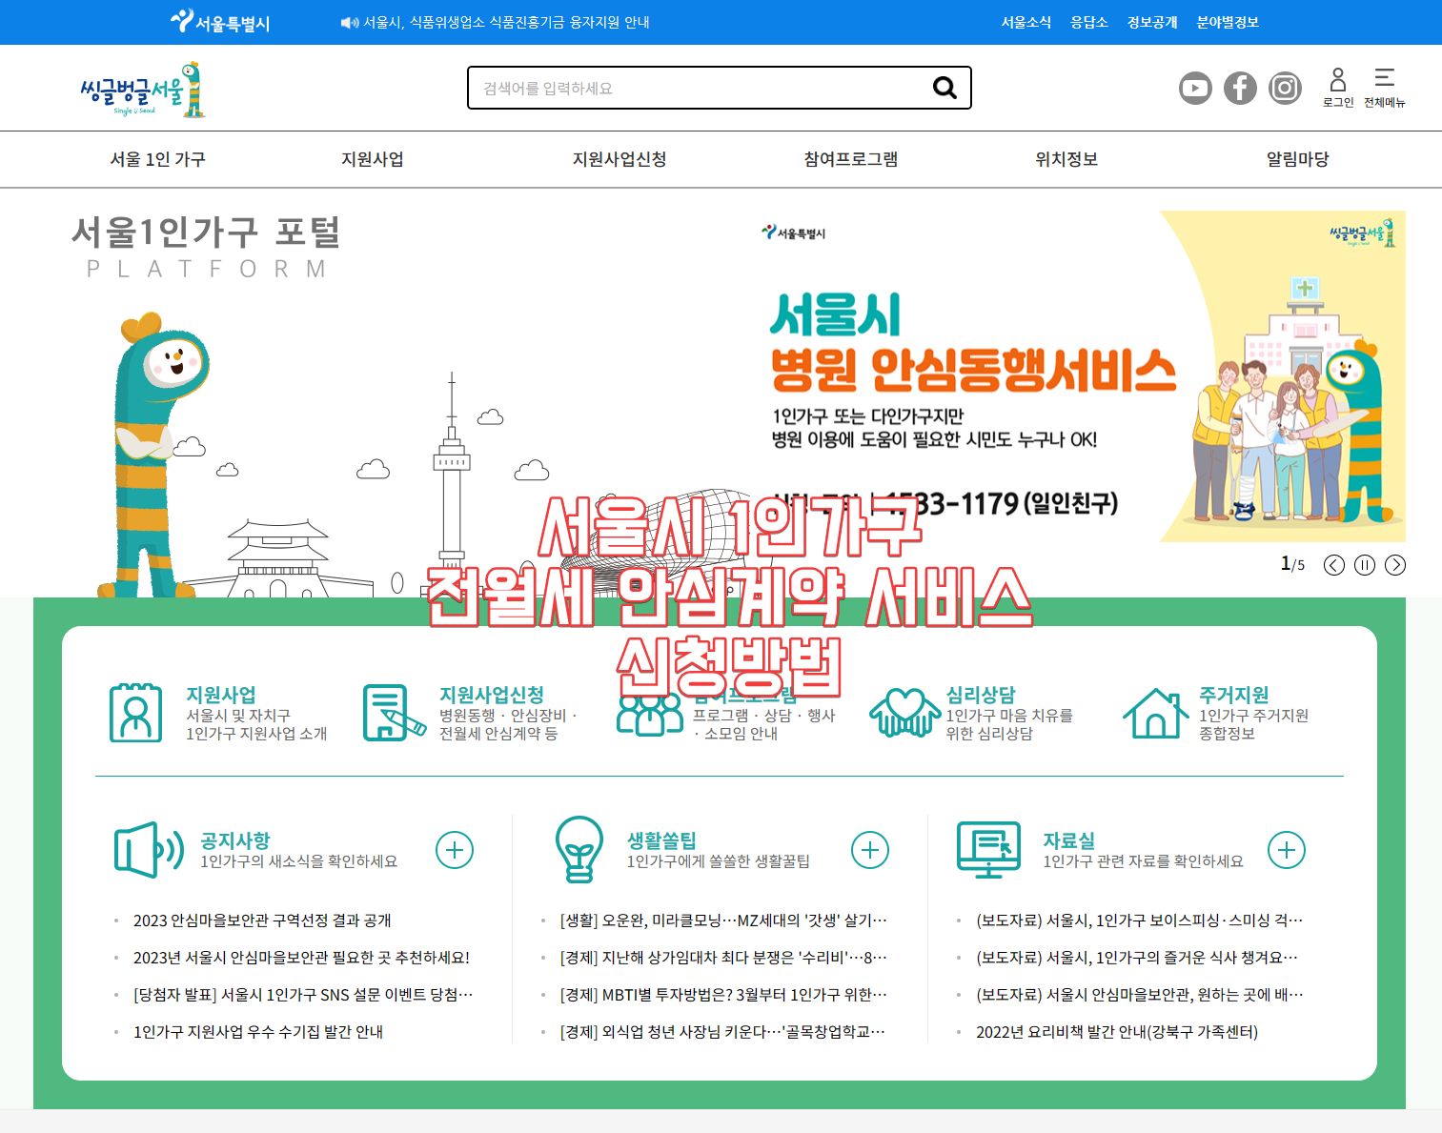Click the 응답소 top link
The width and height of the screenshot is (1442, 1133).
pos(1089,22)
